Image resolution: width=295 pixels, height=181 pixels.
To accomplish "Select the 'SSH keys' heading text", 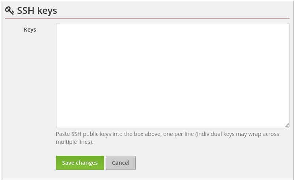I will pyautogui.click(x=37, y=11).
